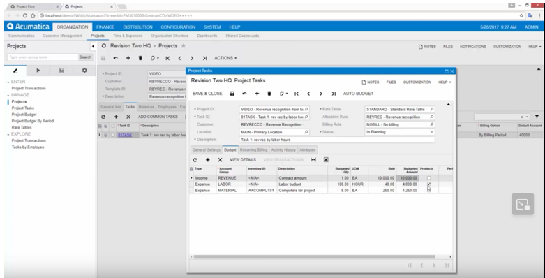Switch to Attributes tab
This screenshot has height=278, width=545.
coord(307,150)
